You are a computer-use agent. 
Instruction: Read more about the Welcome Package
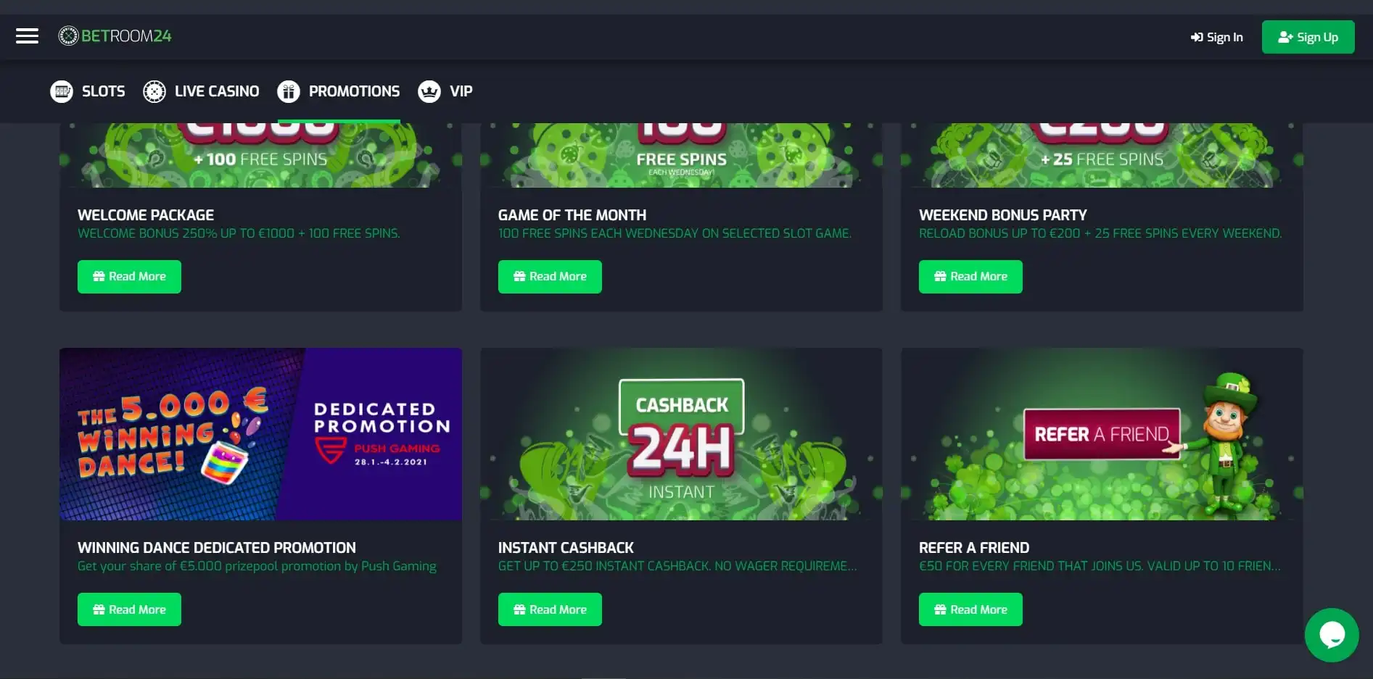(x=129, y=277)
